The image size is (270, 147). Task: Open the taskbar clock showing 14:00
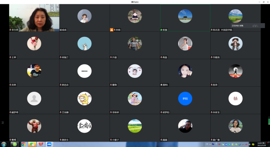(x=262, y=144)
